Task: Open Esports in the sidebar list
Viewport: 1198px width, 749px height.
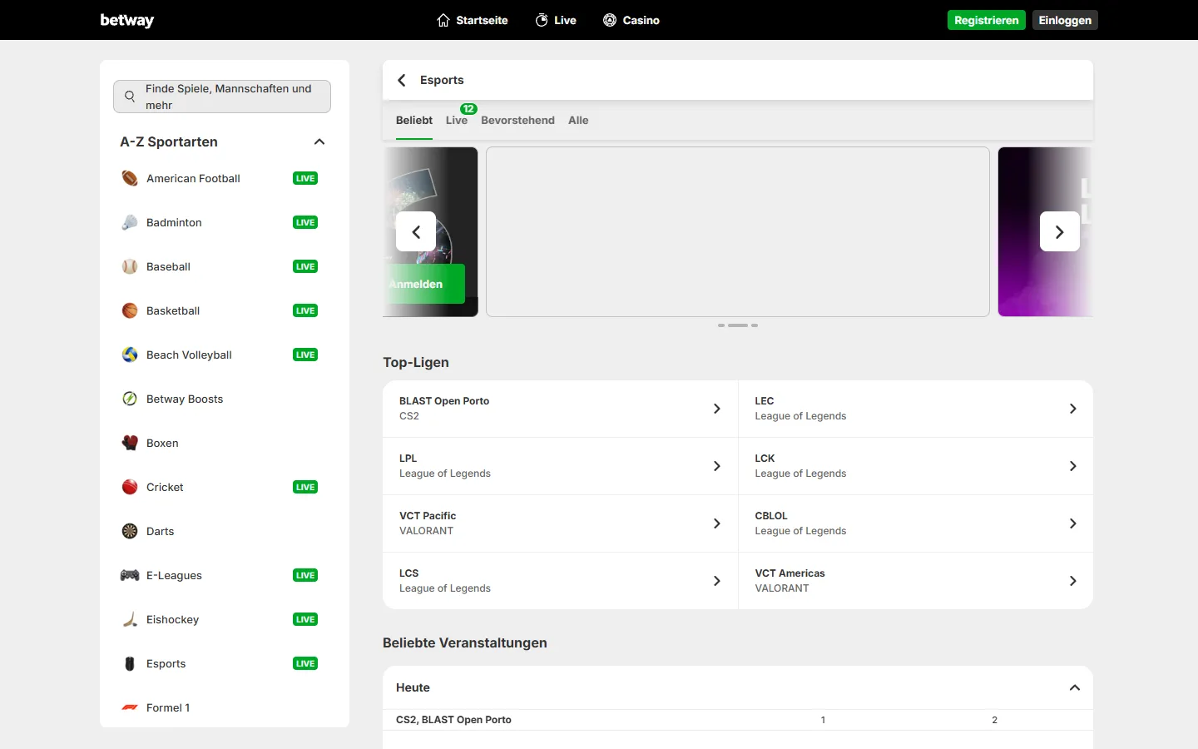Action: click(166, 663)
